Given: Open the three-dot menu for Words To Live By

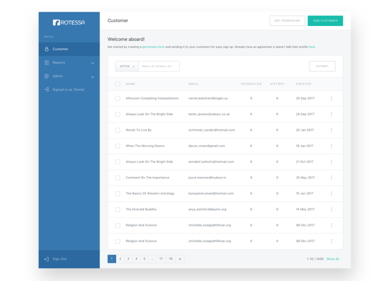Looking at the screenshot, I should pyautogui.click(x=332, y=130).
